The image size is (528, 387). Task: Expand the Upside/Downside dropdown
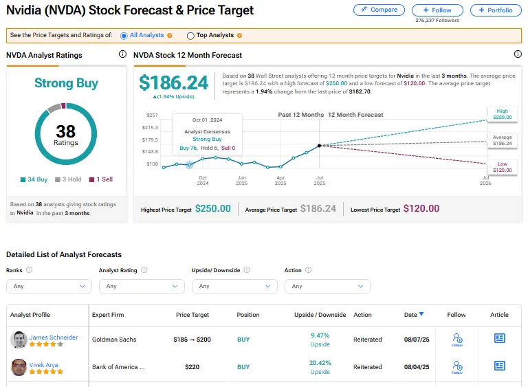coord(234,286)
